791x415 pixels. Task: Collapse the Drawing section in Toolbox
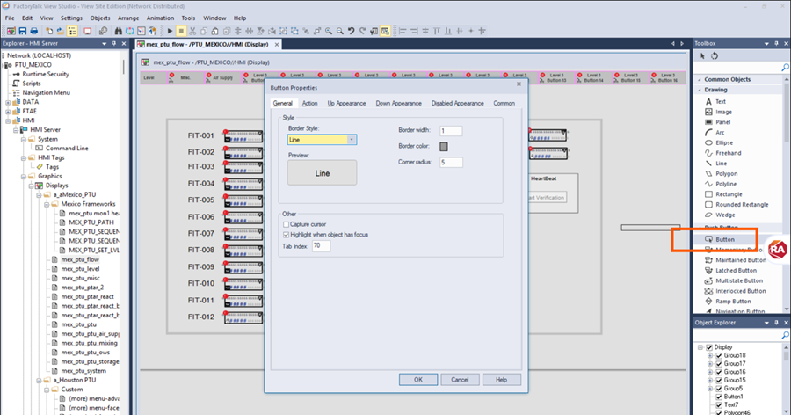click(x=700, y=90)
